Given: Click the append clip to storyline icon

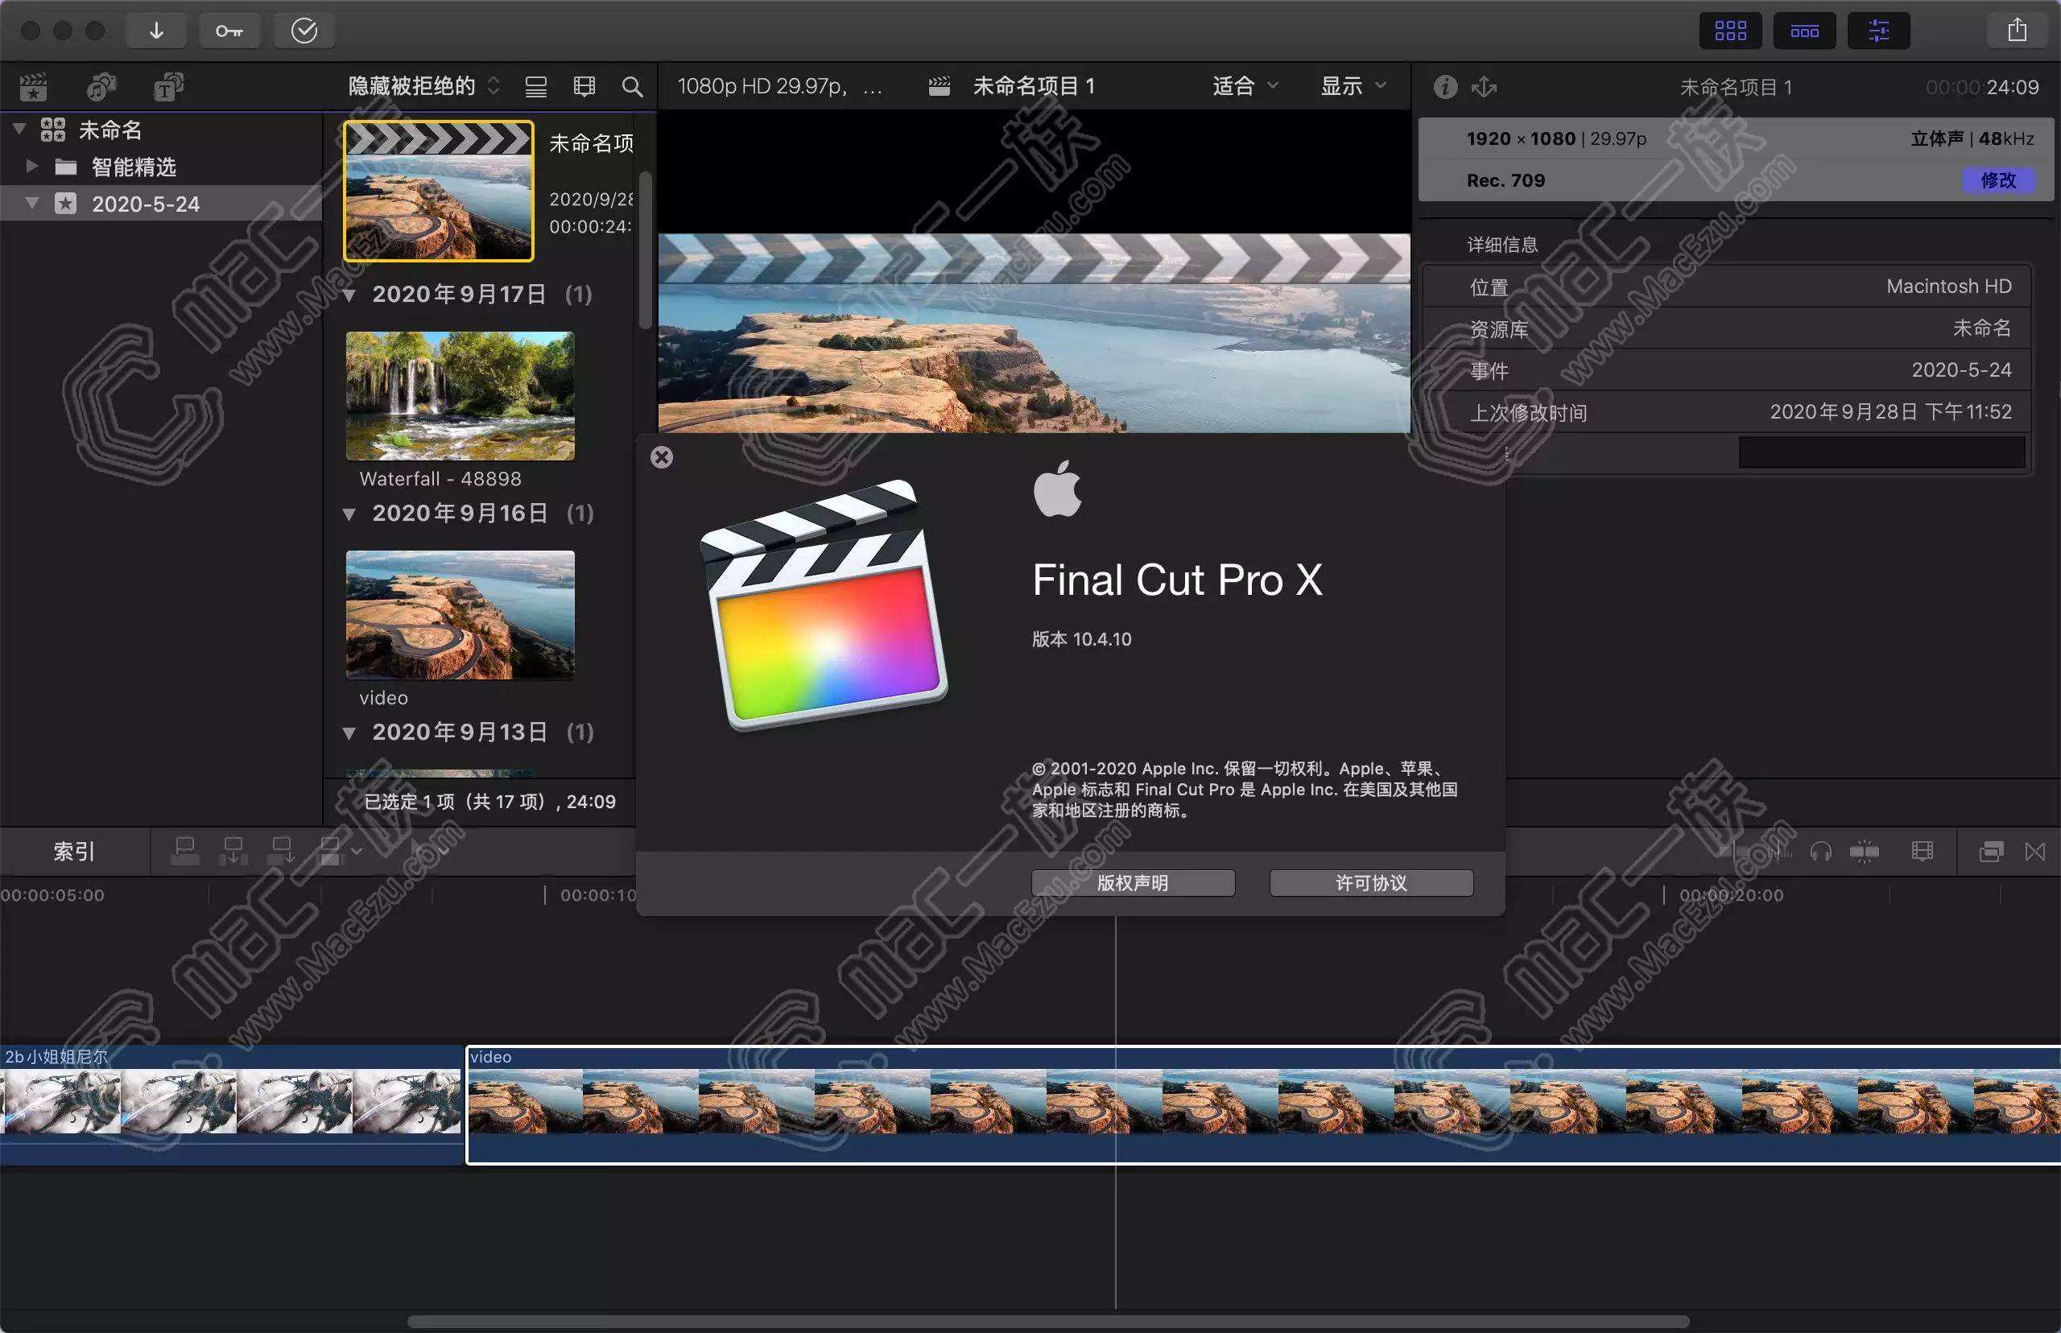Looking at the screenshot, I should point(281,852).
